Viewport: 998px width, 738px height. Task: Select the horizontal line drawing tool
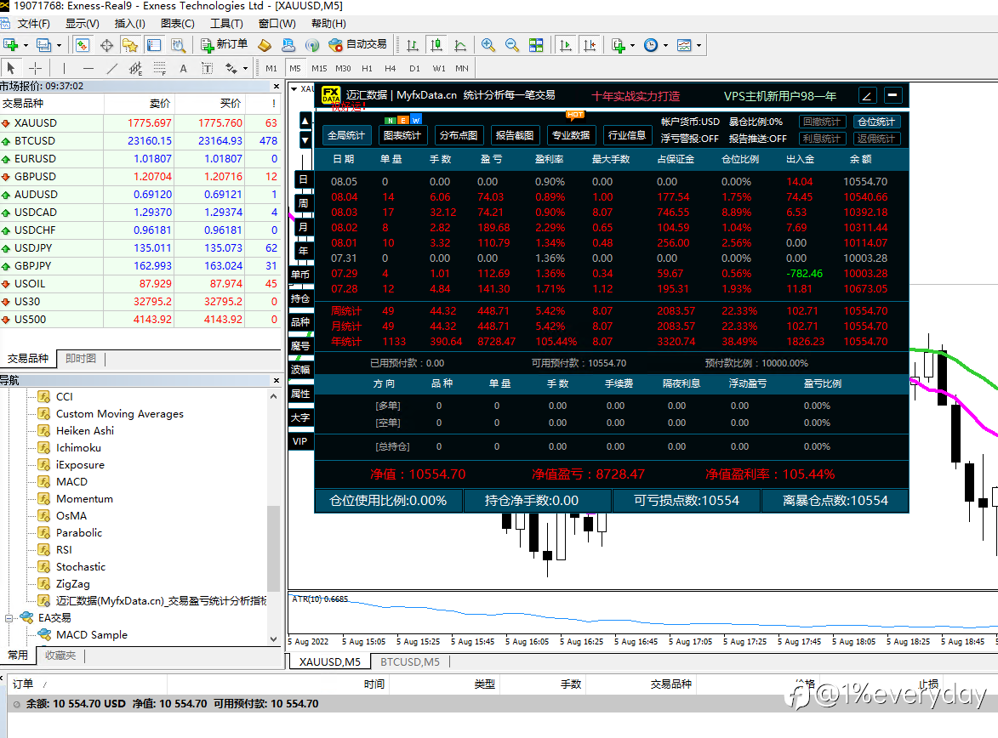(x=88, y=68)
